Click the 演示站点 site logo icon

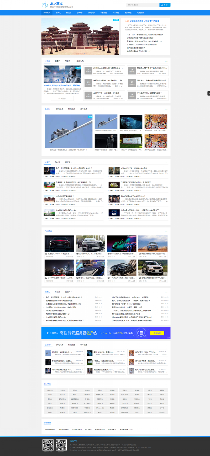point(45,5)
